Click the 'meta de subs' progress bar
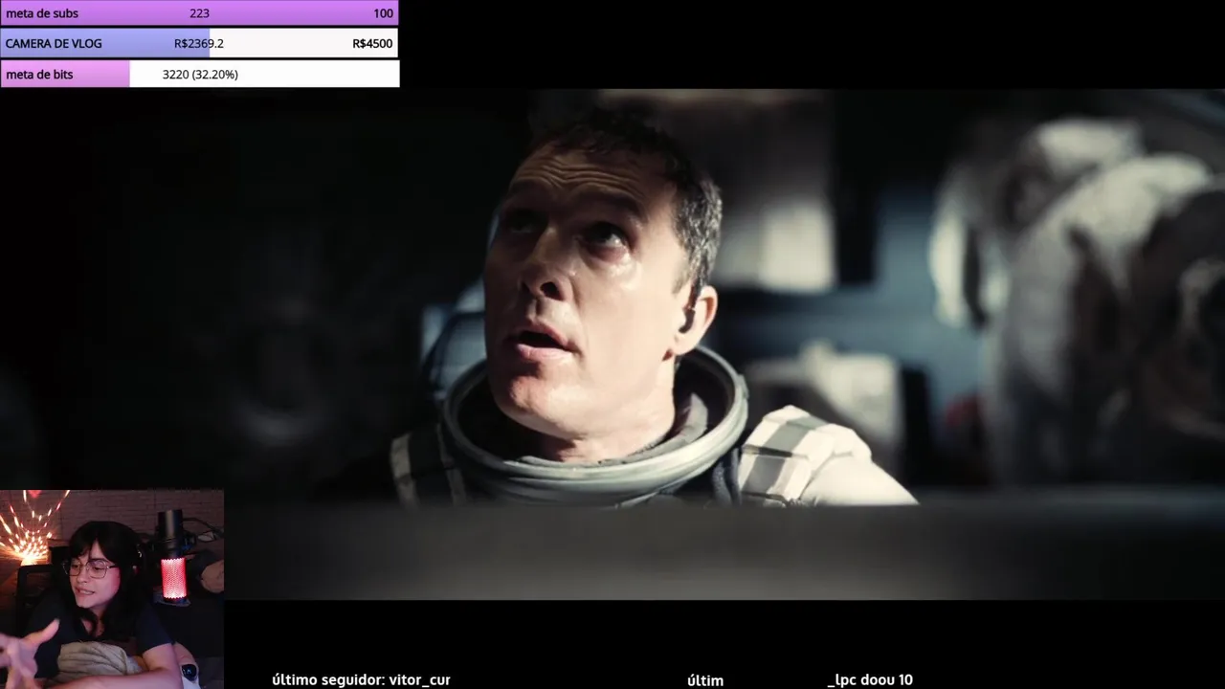This screenshot has width=1225, height=689. 199,13
